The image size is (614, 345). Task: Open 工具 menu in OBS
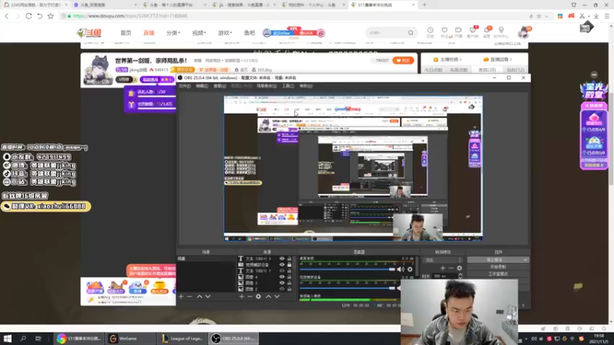[289, 86]
